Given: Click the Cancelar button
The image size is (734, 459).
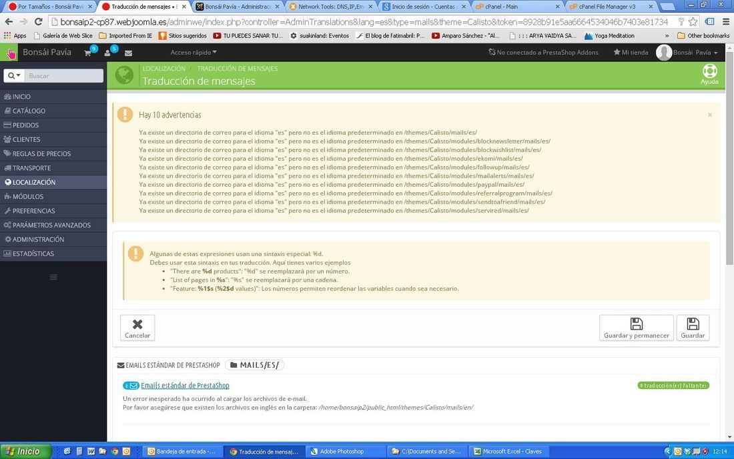Looking at the screenshot, I should pyautogui.click(x=137, y=328).
